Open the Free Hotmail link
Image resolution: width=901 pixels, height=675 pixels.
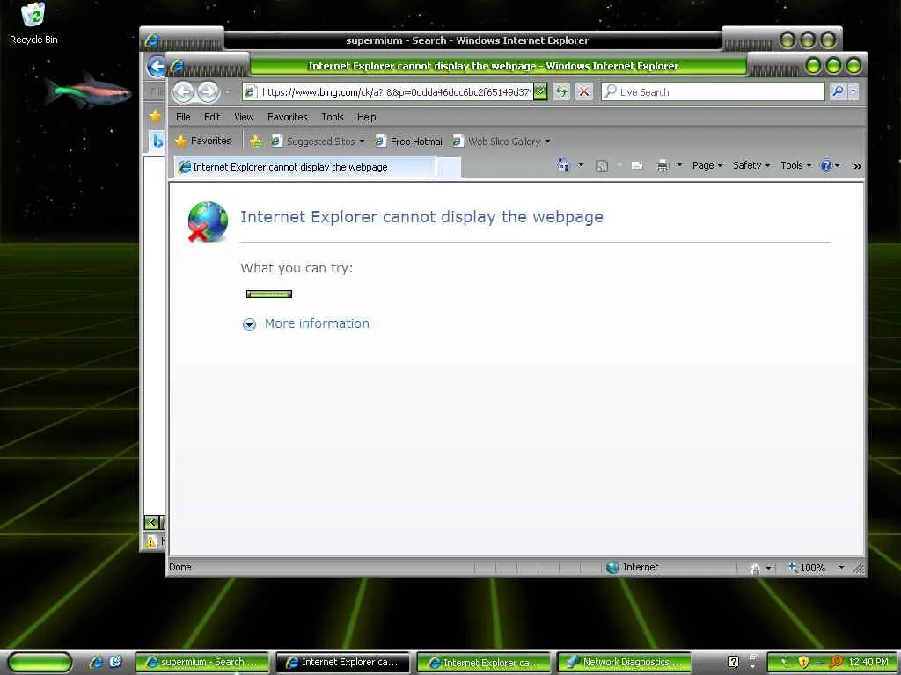[410, 142]
